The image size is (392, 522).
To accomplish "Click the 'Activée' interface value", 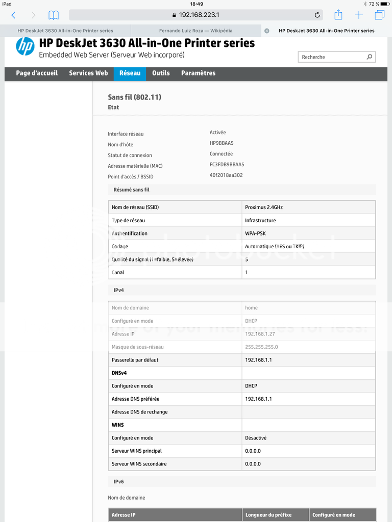I will click(217, 133).
